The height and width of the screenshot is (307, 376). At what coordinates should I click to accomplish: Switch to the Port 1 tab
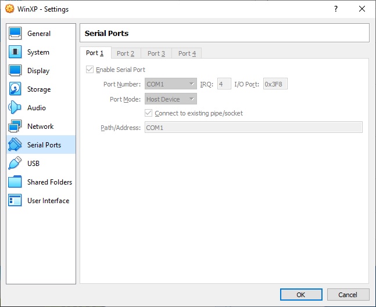[x=95, y=53]
